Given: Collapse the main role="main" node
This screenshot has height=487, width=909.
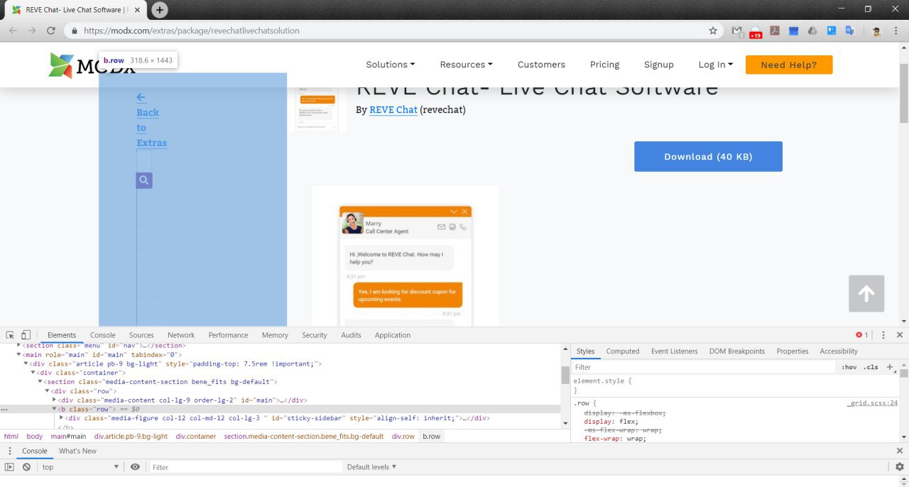Looking at the screenshot, I should point(19,354).
